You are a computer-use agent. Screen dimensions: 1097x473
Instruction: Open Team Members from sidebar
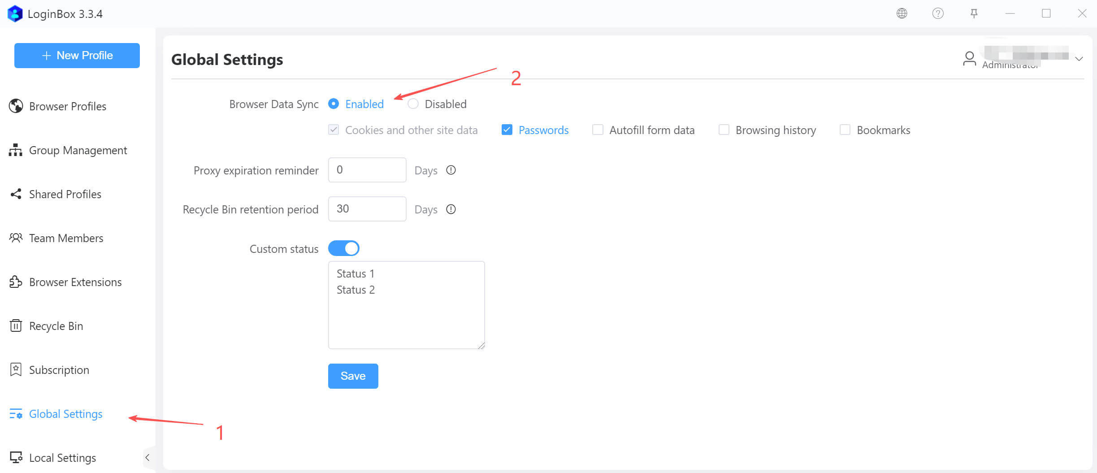coord(66,238)
